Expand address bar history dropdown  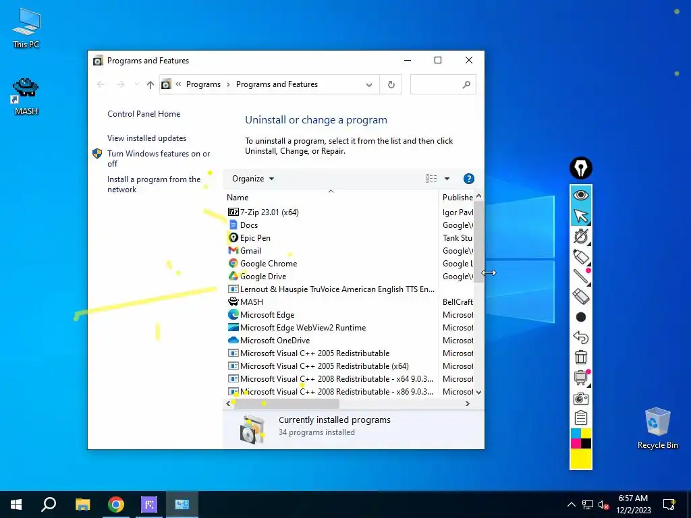coord(369,84)
